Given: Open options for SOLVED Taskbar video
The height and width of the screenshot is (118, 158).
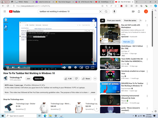Looking at the screenshot, I should click(x=147, y=84).
